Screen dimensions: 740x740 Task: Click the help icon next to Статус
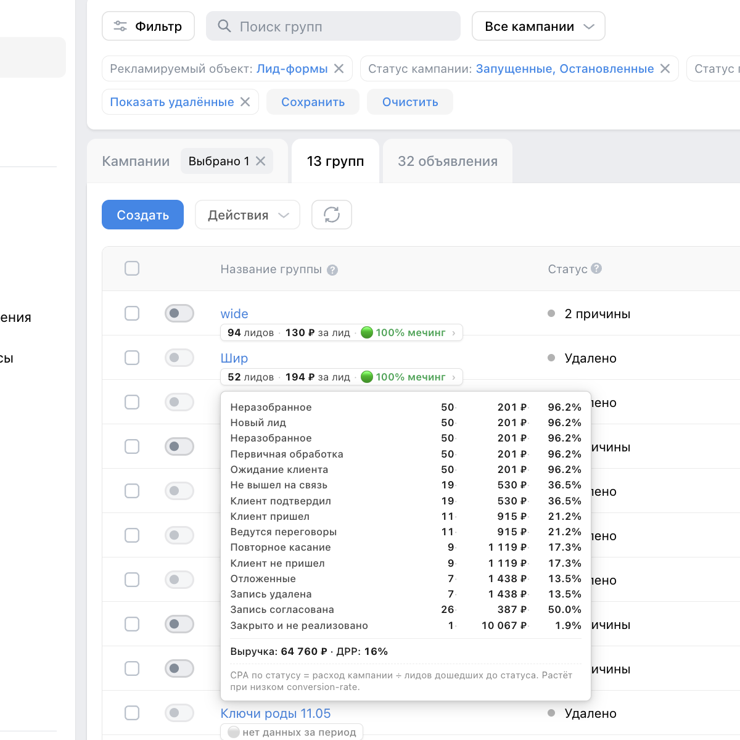[596, 268]
